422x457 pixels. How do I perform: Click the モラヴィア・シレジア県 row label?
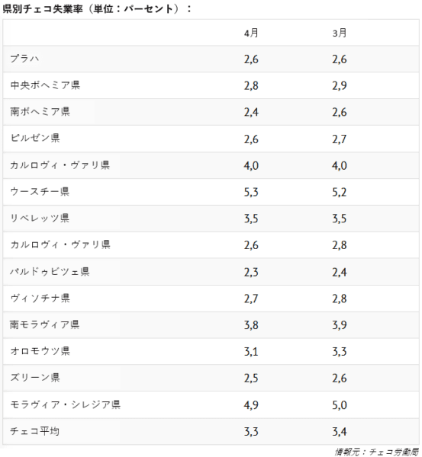click(x=65, y=404)
